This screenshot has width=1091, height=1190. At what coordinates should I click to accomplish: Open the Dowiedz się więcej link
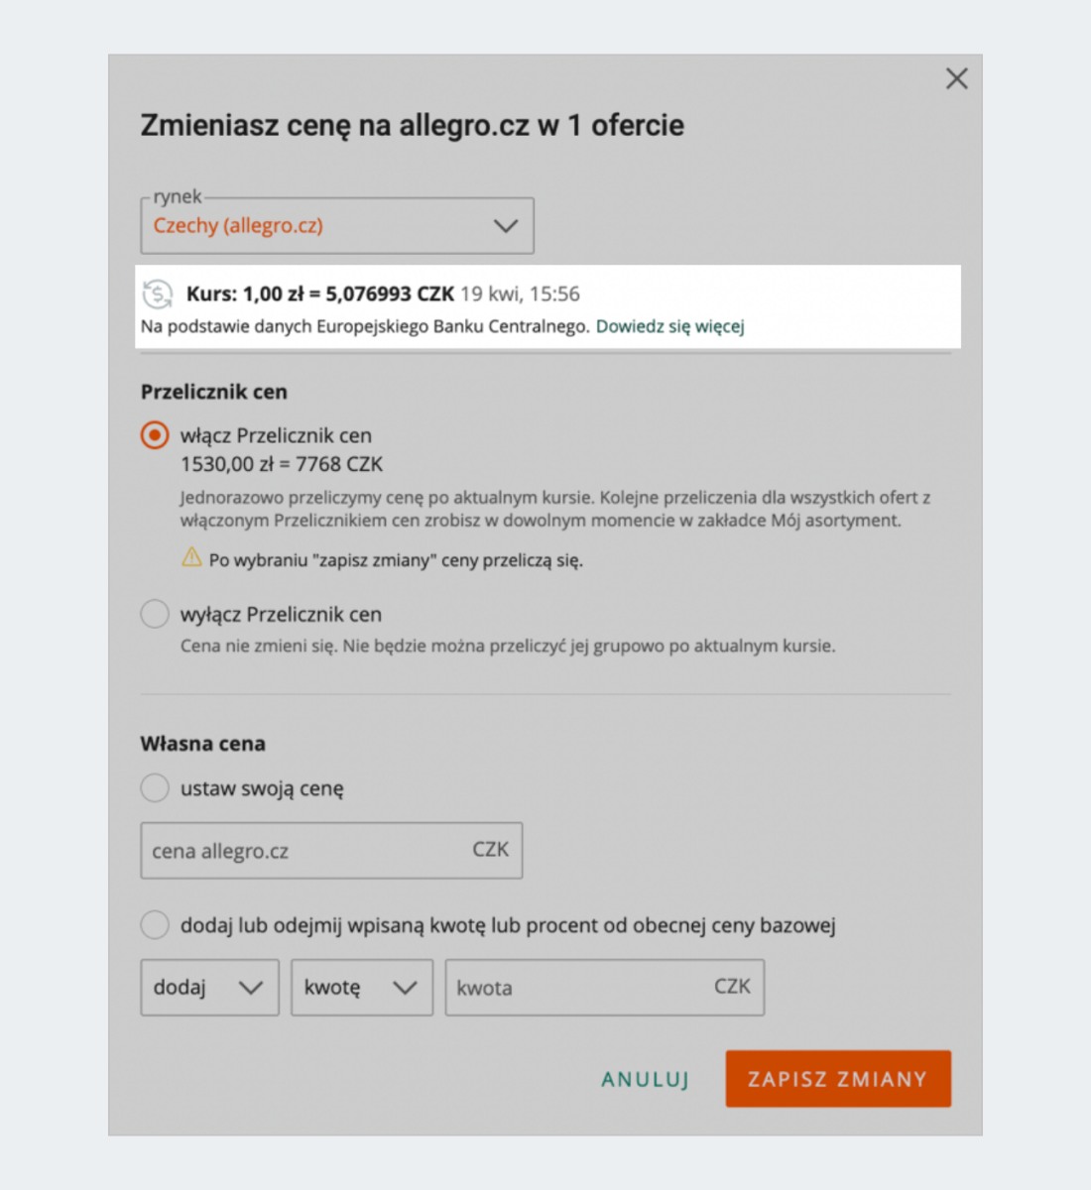pyautogui.click(x=669, y=326)
